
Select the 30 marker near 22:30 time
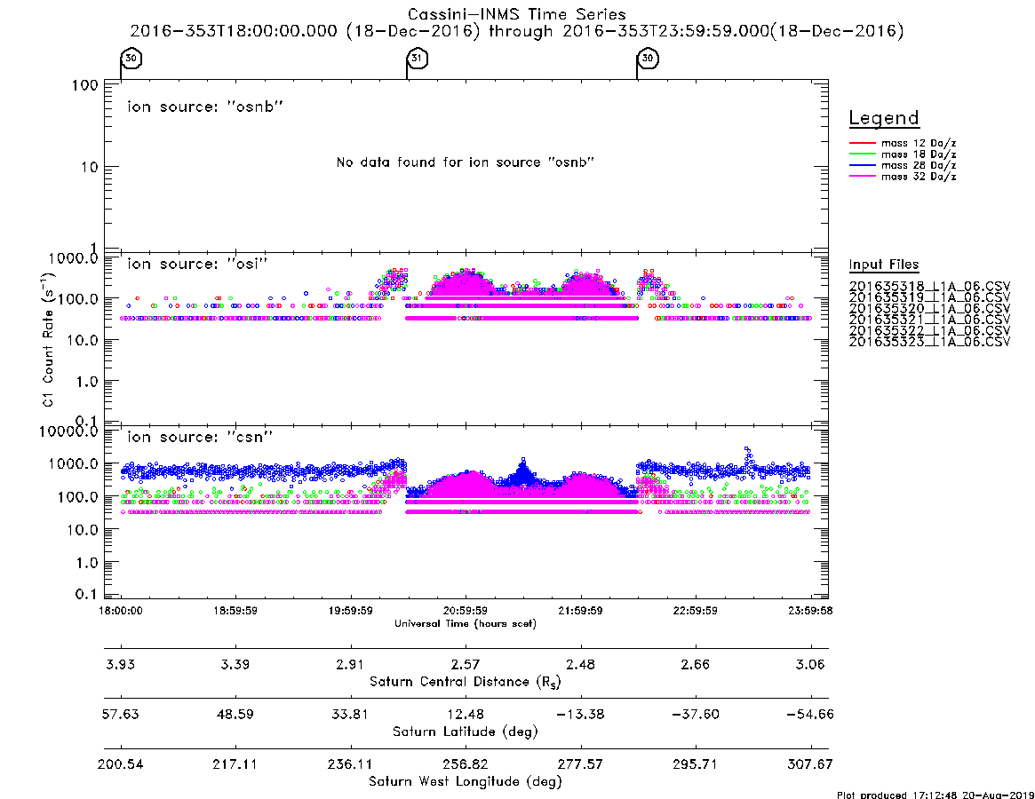pyautogui.click(x=648, y=58)
